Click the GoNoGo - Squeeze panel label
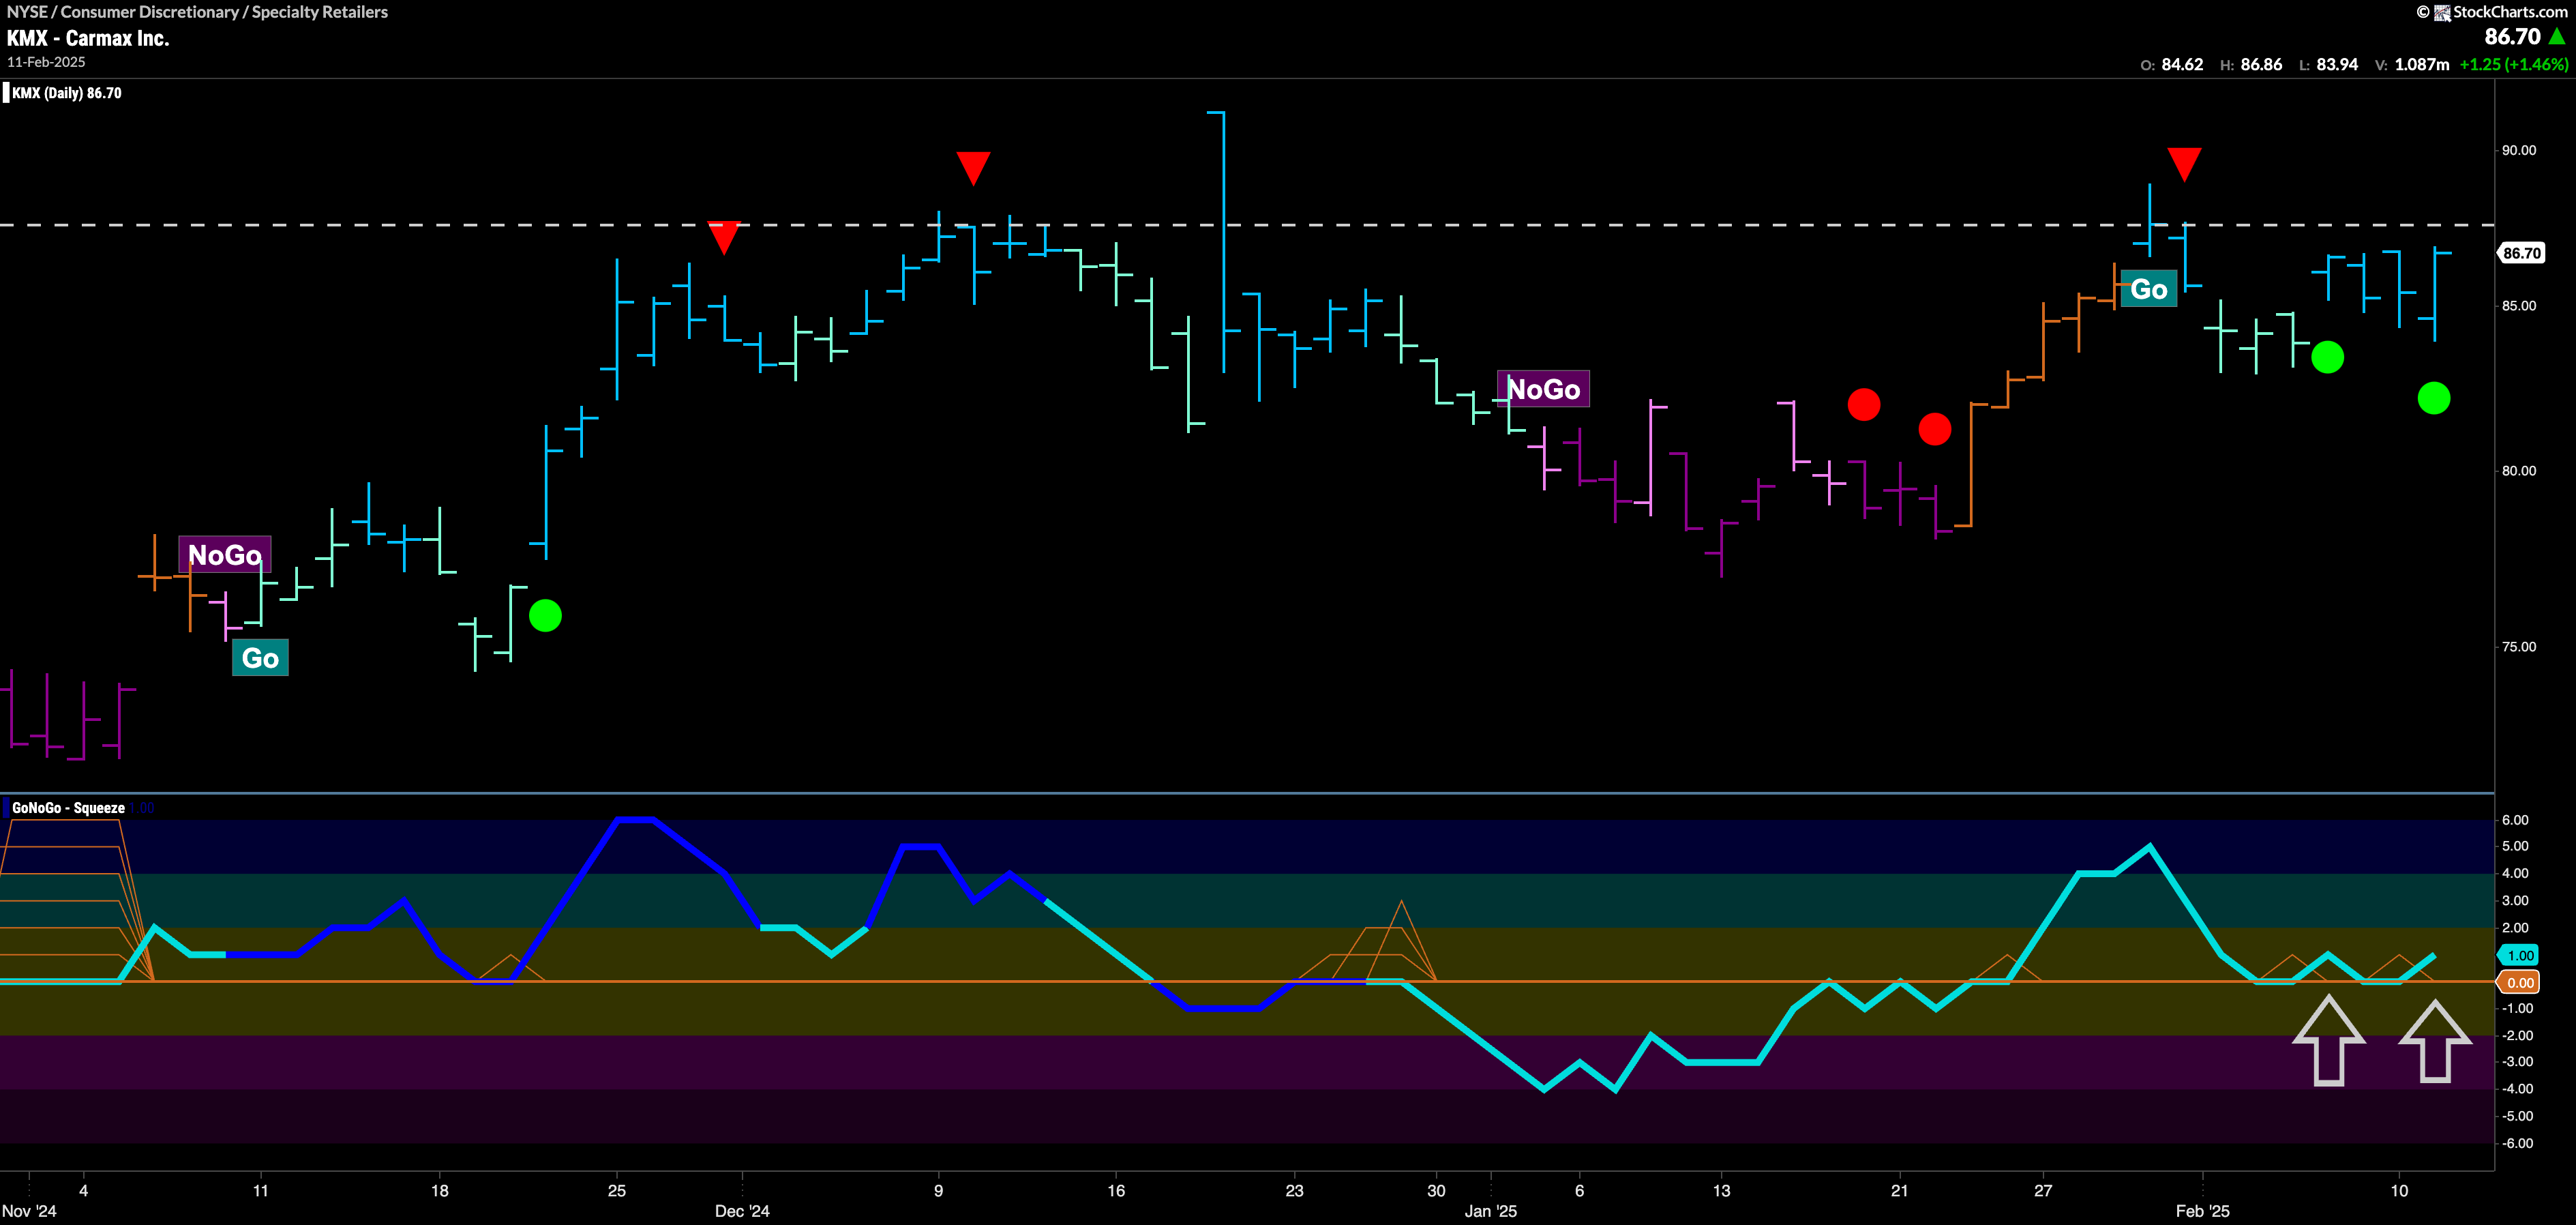Screen dimensions: 2576x1225 tap(68, 808)
